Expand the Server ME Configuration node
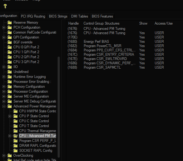The image size is (183, 161). click(4, 96)
